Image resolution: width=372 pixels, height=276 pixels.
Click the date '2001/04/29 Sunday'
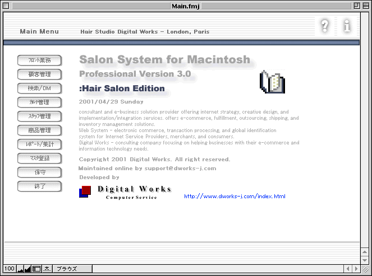(x=111, y=102)
